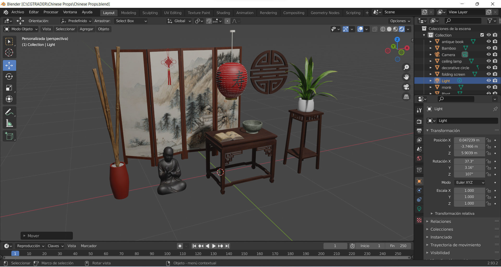Select the Transform tool

click(x=9, y=99)
